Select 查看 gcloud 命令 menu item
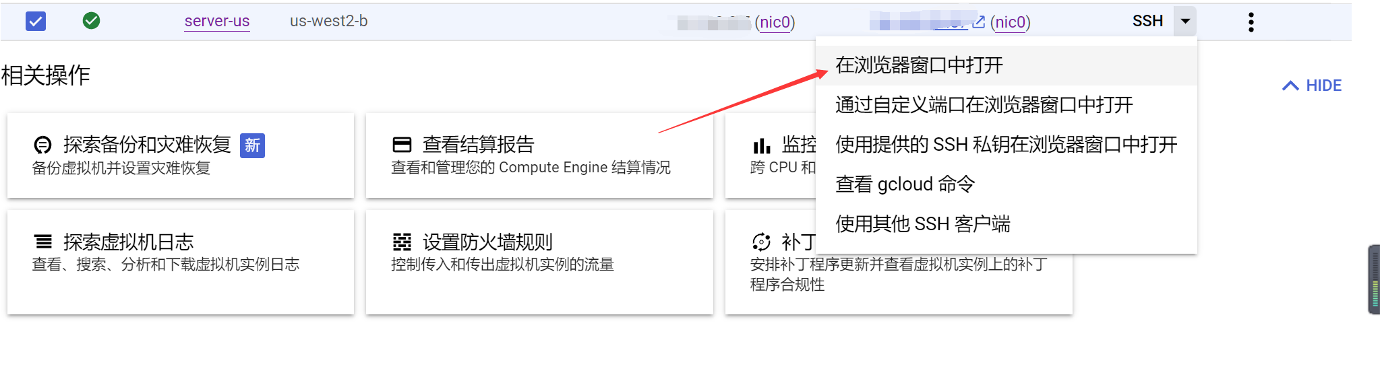Viewport: 1380px width, 385px height. [905, 184]
